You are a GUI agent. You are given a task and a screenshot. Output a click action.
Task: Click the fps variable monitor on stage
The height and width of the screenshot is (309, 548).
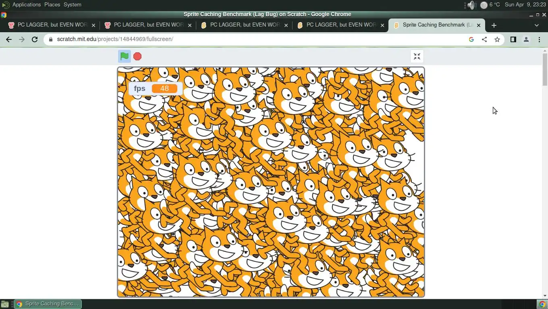156,89
